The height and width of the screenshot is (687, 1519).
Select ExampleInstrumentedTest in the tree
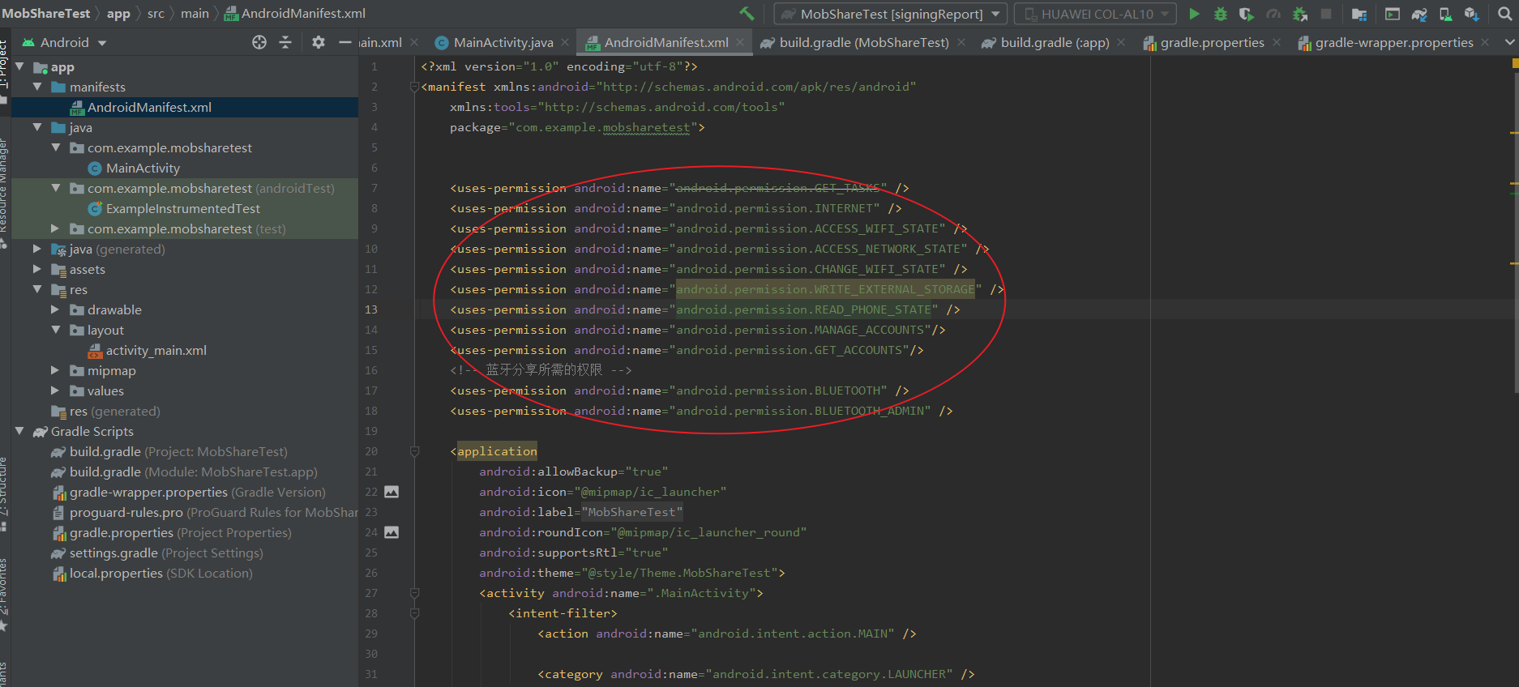pyautogui.click(x=185, y=208)
